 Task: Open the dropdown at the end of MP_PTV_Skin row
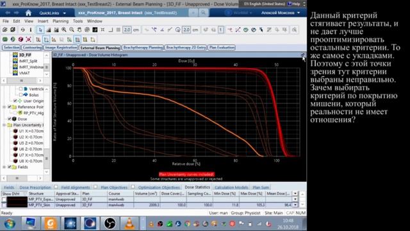click(295, 205)
